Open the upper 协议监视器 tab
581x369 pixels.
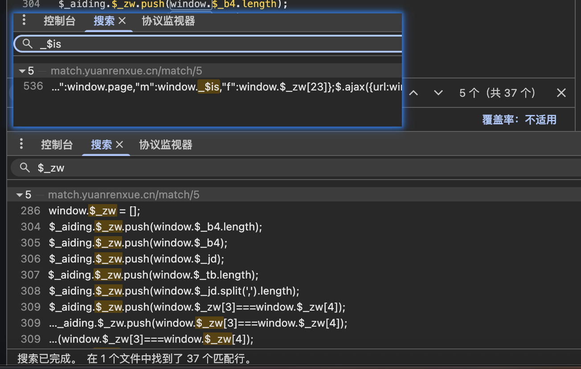pyautogui.click(x=168, y=21)
